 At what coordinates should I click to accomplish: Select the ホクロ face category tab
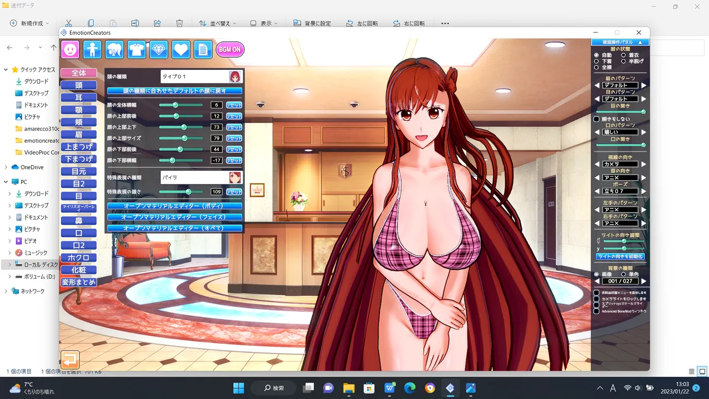79,258
